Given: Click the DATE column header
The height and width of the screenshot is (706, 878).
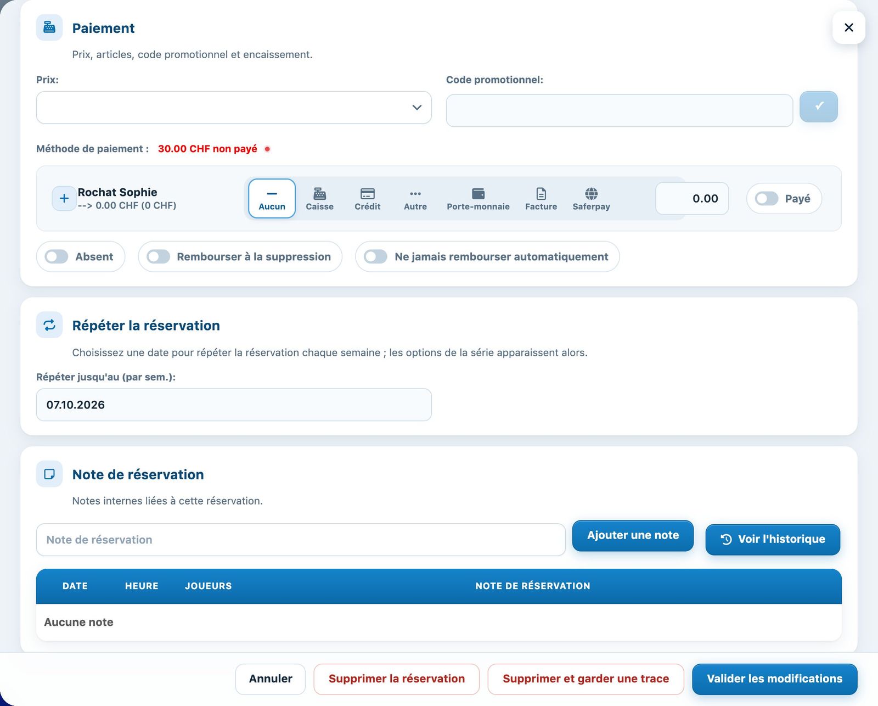Looking at the screenshot, I should 75,586.
